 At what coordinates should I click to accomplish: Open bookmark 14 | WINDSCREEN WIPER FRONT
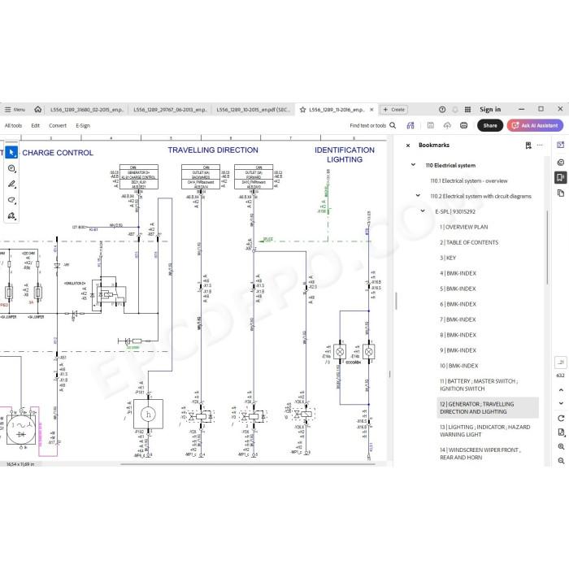pos(480,454)
